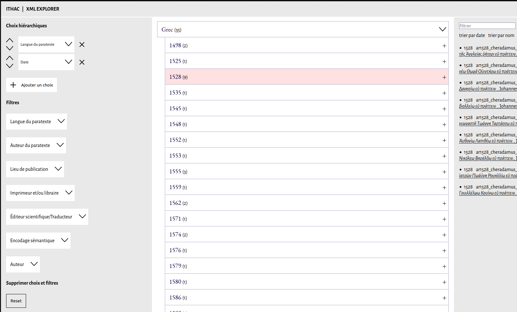Screen dimensions: 517x312
Task: Click the filtrer text input field
Action: 487,26
